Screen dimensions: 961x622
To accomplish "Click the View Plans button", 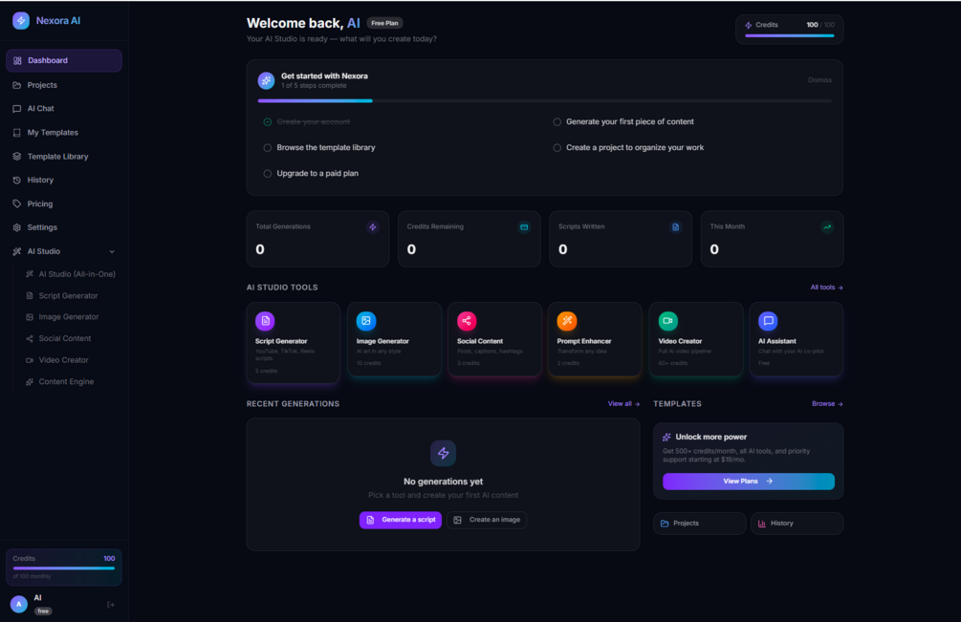I will (749, 482).
